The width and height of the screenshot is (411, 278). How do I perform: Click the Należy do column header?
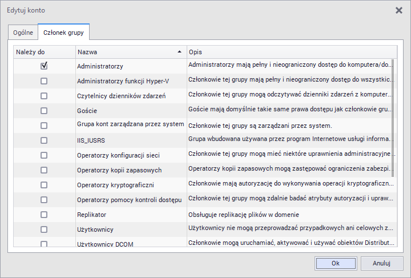(45, 52)
